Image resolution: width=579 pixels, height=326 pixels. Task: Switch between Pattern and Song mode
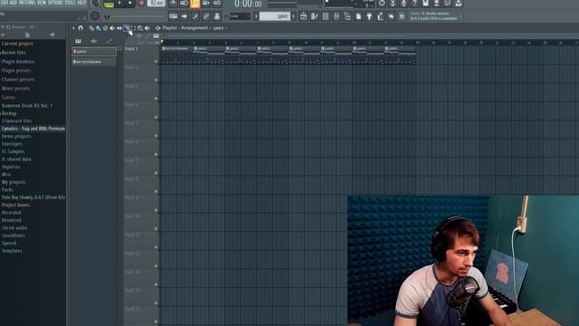(x=109, y=4)
